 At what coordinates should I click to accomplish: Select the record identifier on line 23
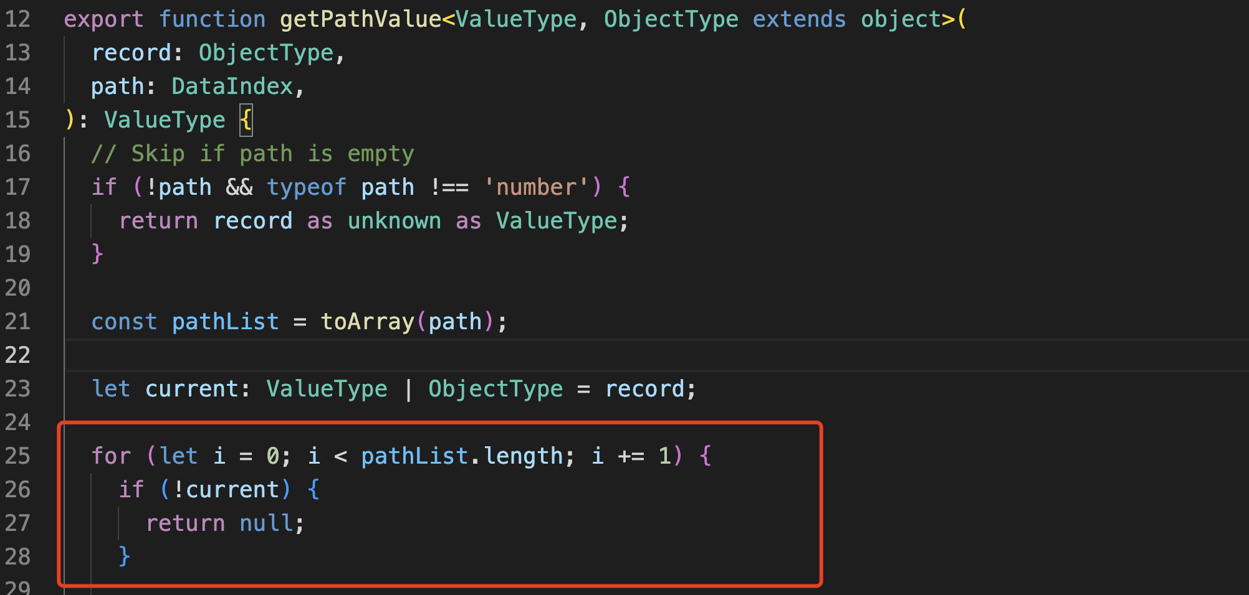click(x=648, y=388)
